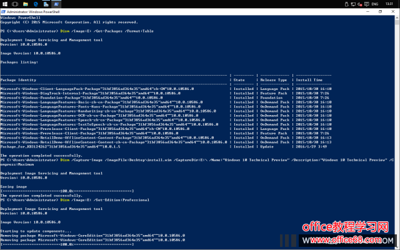Image resolution: width=400 pixels, height=250 pixels.
Task: Click the DiagTrack-Internal-Package row
Action: (x=166, y=93)
